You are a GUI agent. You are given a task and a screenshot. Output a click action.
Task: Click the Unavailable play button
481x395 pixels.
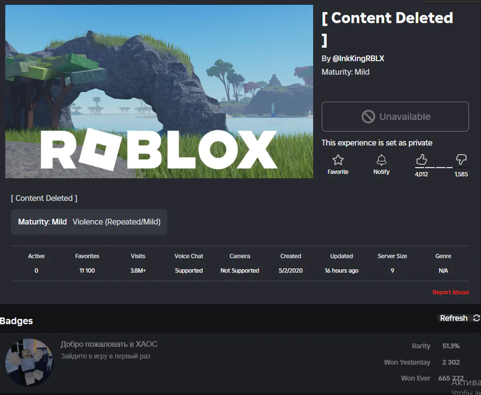tap(395, 117)
